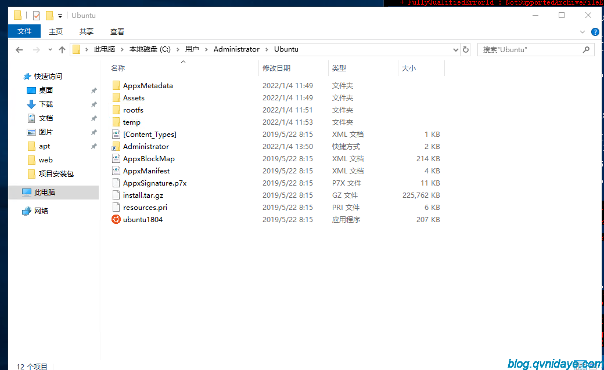The width and height of the screenshot is (604, 370).
Task: Click the pin icon beside 文档
Action: (94, 118)
